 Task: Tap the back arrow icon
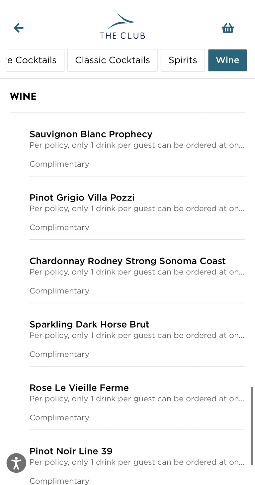tap(19, 28)
